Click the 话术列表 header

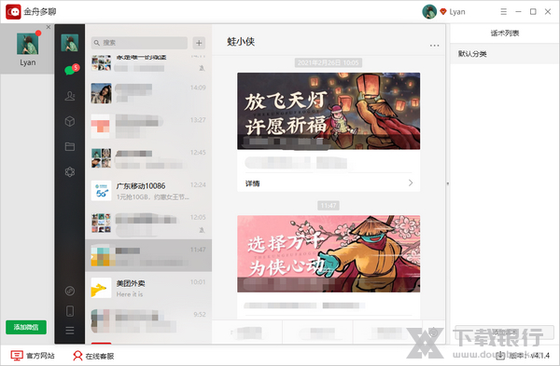click(x=505, y=34)
